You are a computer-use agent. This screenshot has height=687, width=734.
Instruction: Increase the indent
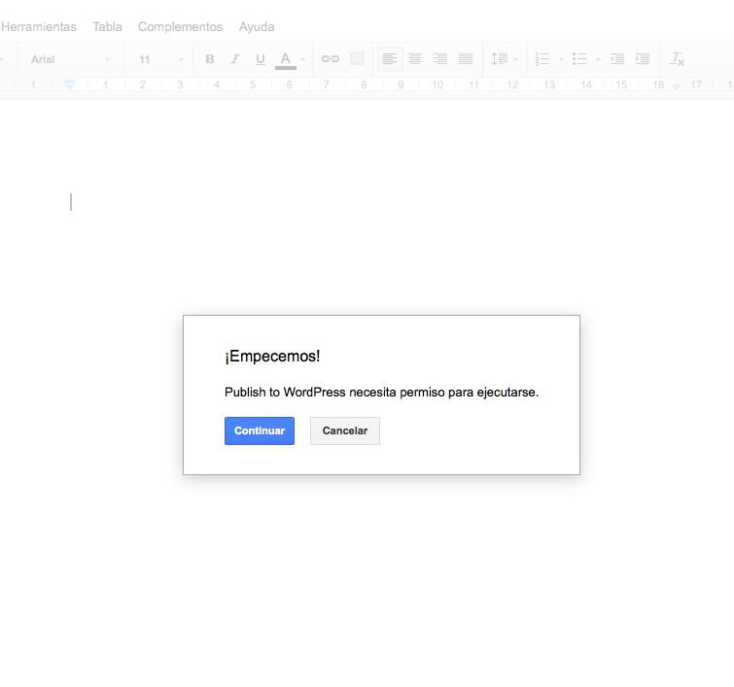643,59
